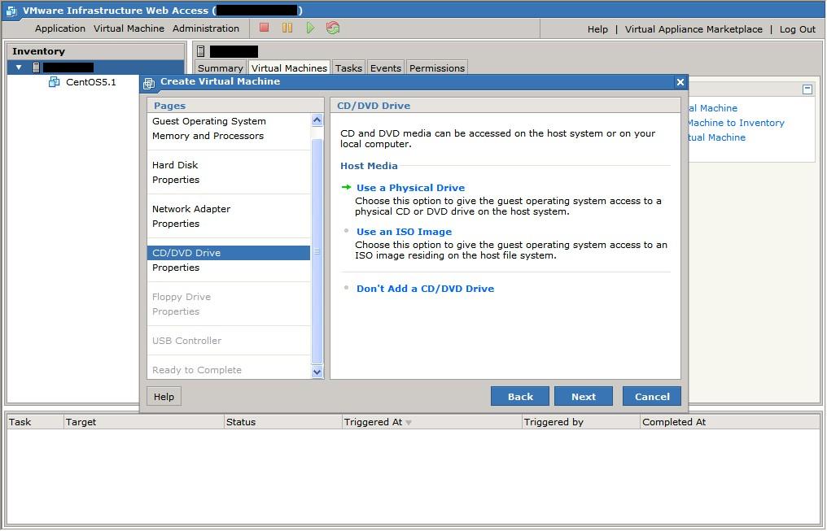This screenshot has width=827, height=531.
Task: Click the Next button in the wizard
Action: pyautogui.click(x=584, y=397)
